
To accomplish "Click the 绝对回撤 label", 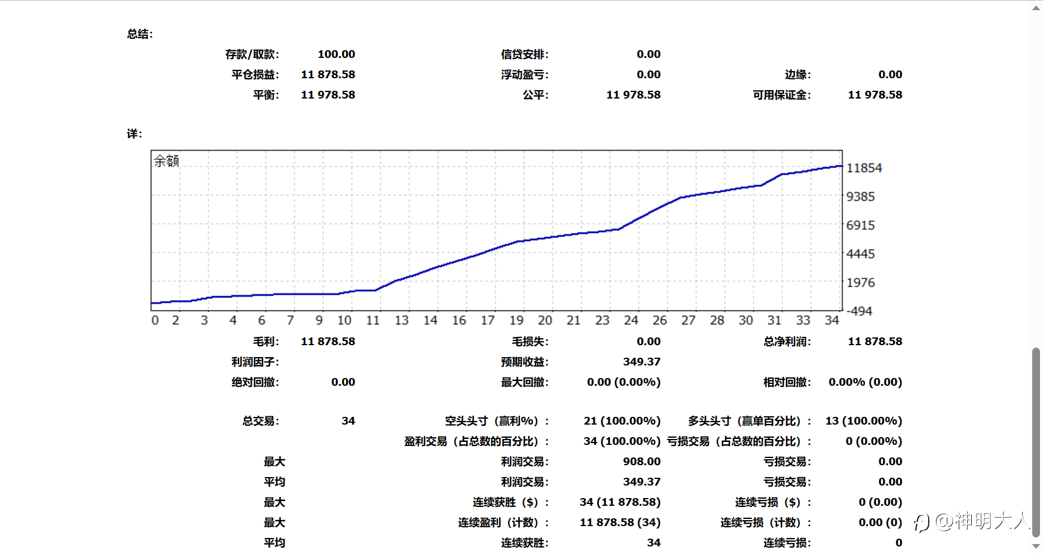I will click(255, 382).
